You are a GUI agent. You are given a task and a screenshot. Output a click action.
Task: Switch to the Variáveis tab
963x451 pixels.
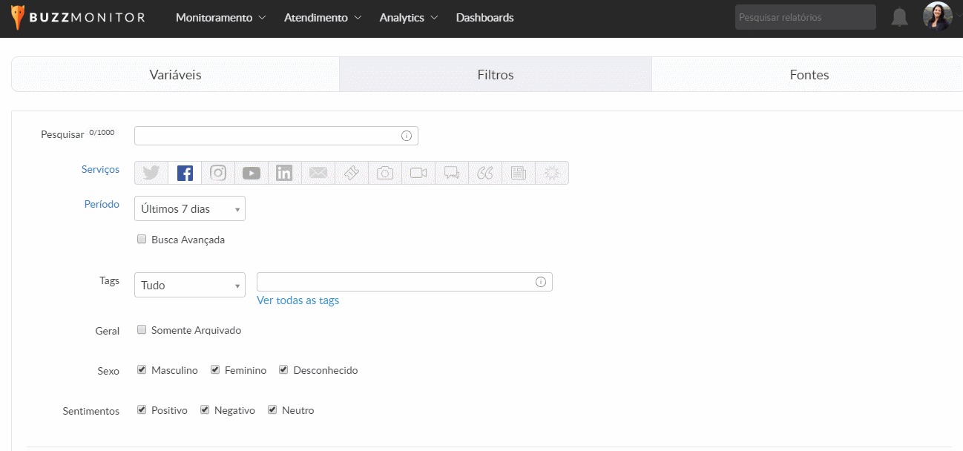pyautogui.click(x=175, y=75)
